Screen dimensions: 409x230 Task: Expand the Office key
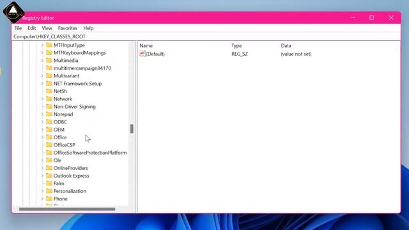pos(42,137)
